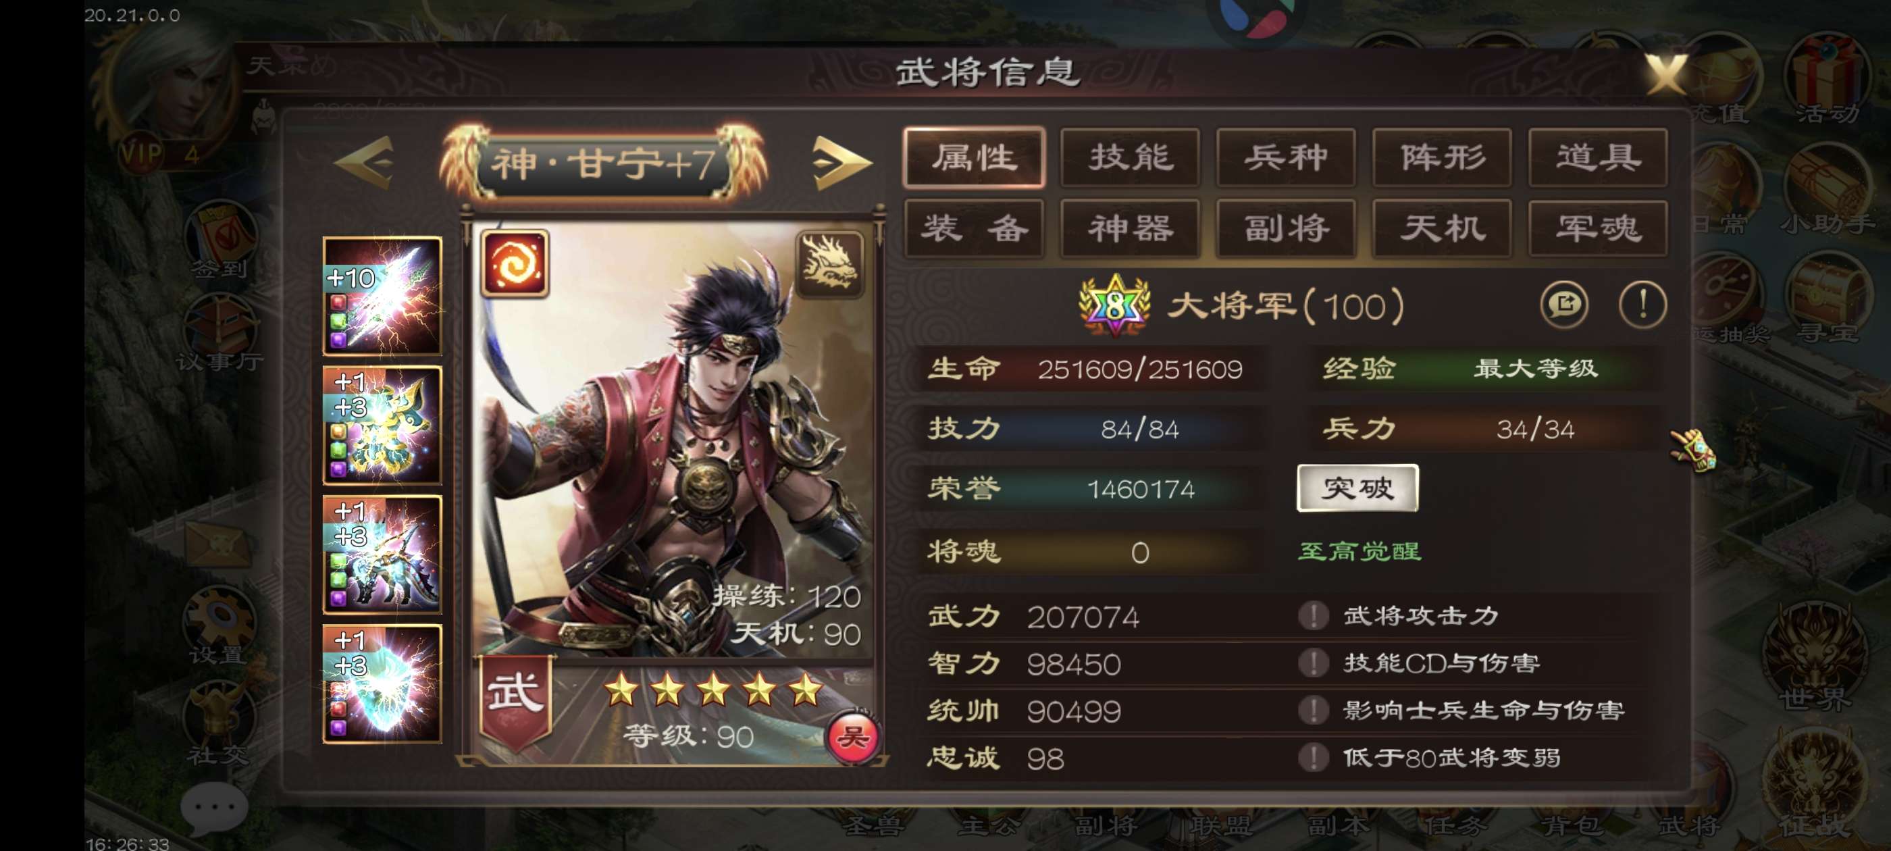Switch to the 技能 tab
This screenshot has width=1891, height=851.
[1131, 157]
